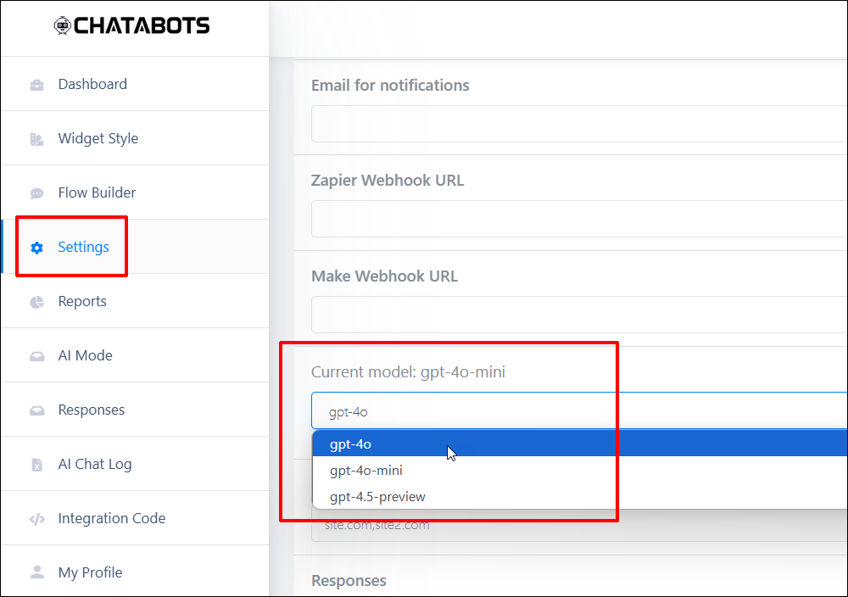Click into the Zapier Webhook URL field
The image size is (848, 597).
(579, 219)
